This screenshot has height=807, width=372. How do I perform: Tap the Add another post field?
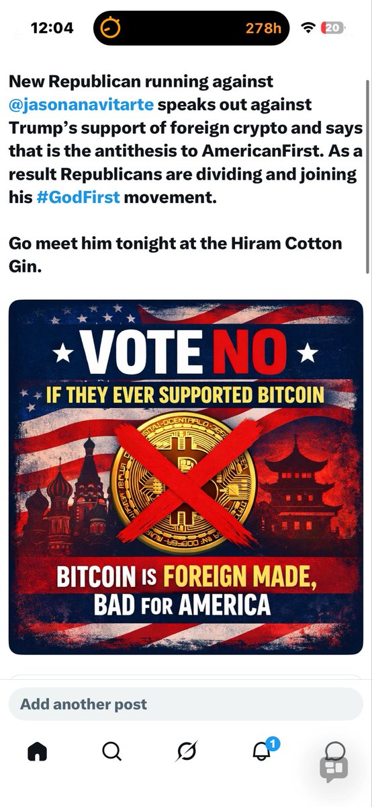[x=185, y=704]
